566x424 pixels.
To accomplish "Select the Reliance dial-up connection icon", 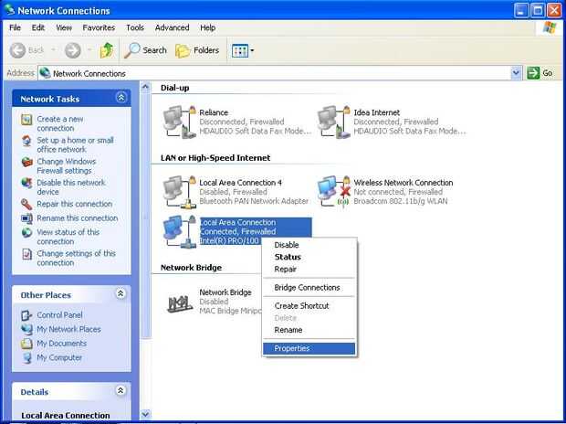I will coord(180,122).
